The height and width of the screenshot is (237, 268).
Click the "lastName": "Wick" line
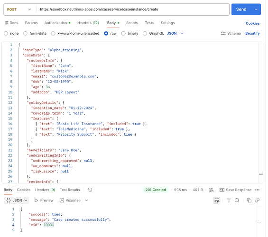(x=51, y=71)
